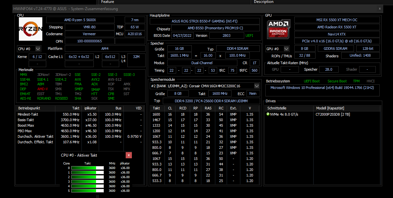Screen dimensions: 393x198
Task: Click the Modell [Kapazität] column header
Action: point(347,108)
